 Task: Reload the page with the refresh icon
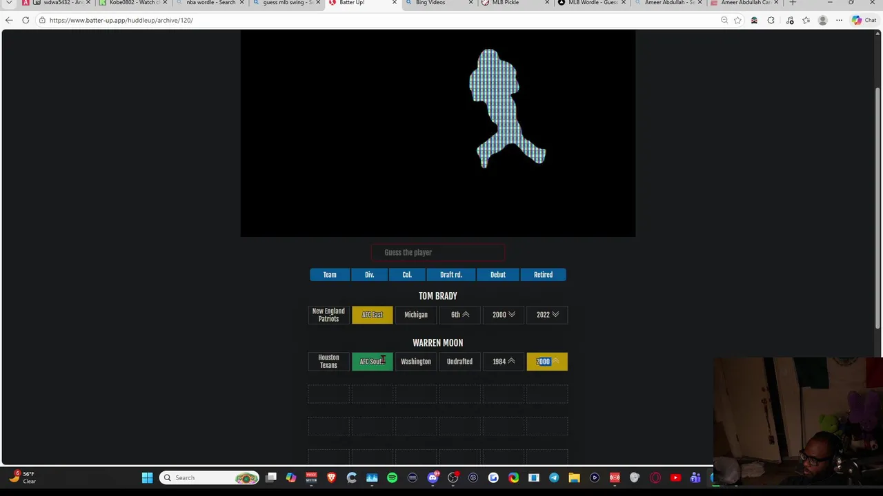[x=26, y=20]
